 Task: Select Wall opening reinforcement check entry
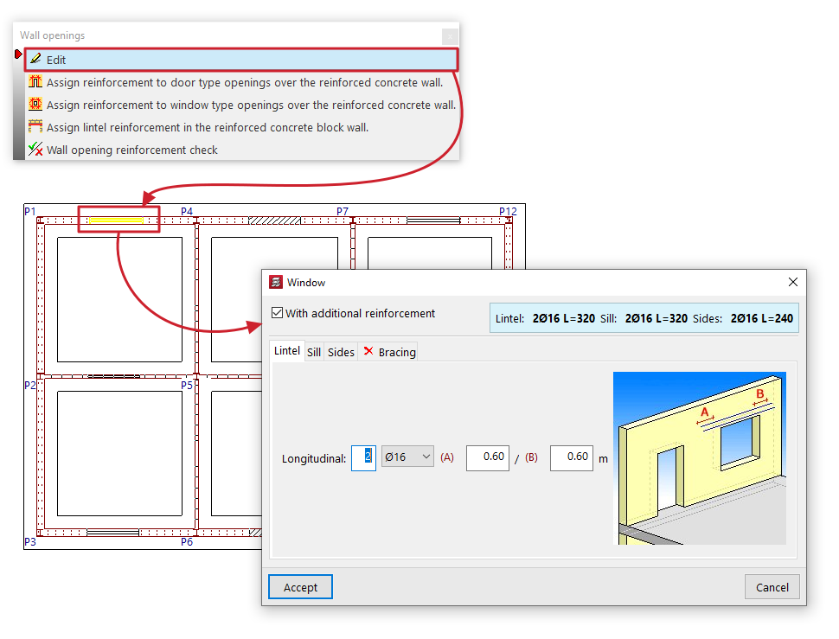coord(132,150)
